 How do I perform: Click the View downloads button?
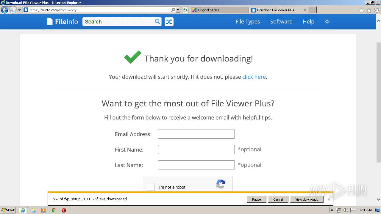307,199
